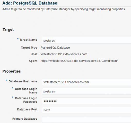
Task: Click the Target Name label
Action: (x=28, y=40)
